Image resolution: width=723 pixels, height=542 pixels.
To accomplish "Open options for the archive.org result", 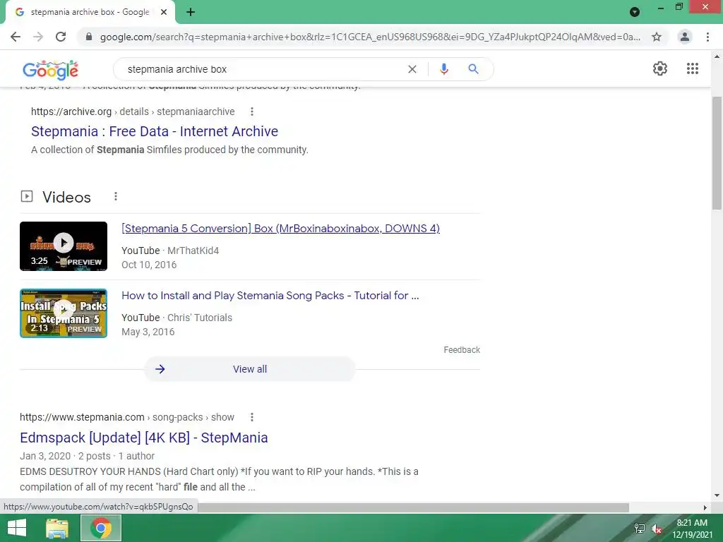I will point(252,112).
